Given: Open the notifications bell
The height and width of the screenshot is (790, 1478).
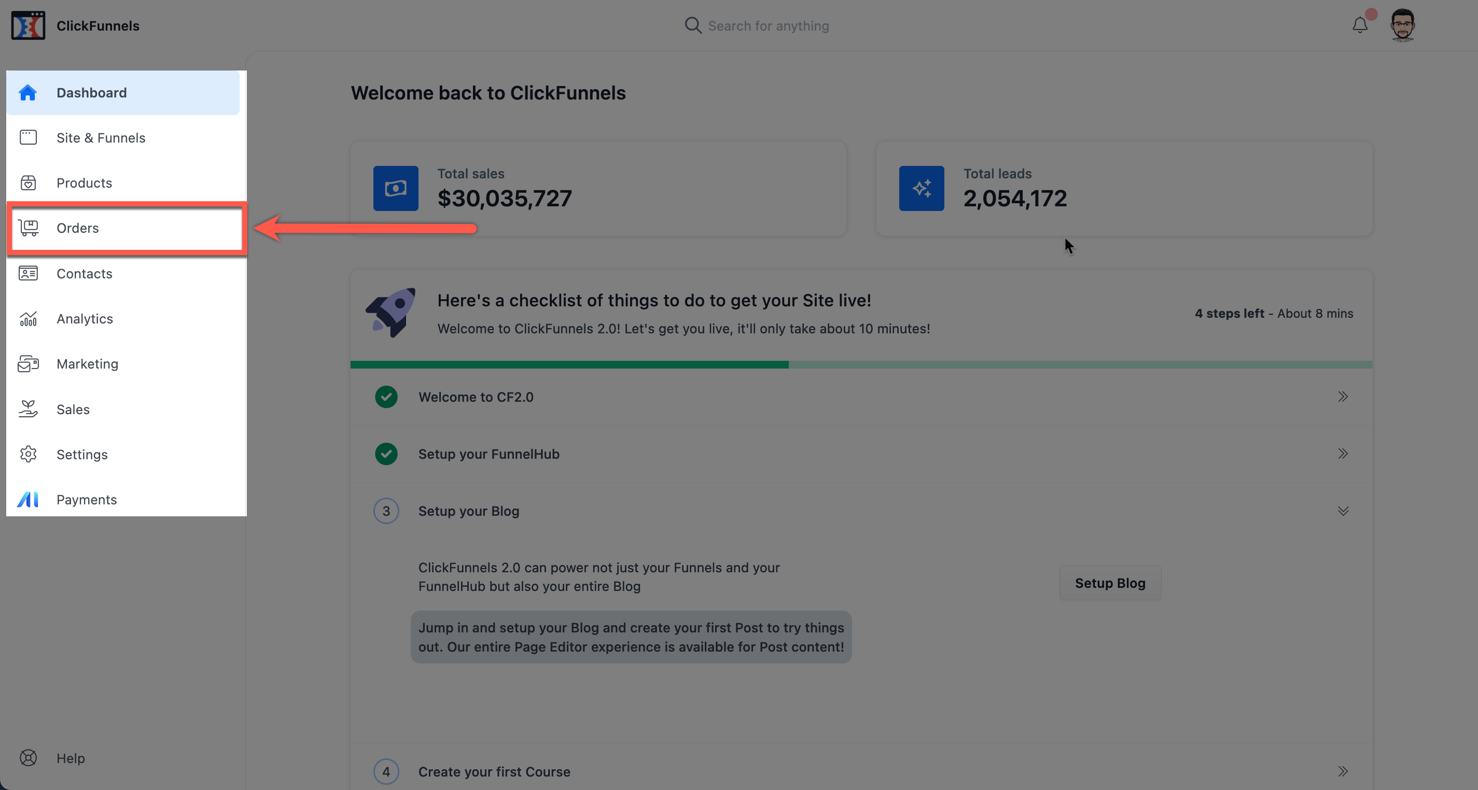Looking at the screenshot, I should point(1360,25).
